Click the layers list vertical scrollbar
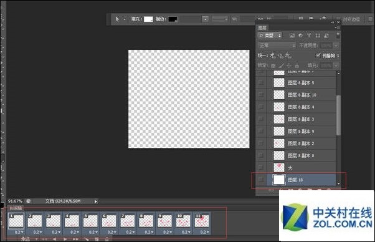The image size is (375, 242). [x=338, y=115]
